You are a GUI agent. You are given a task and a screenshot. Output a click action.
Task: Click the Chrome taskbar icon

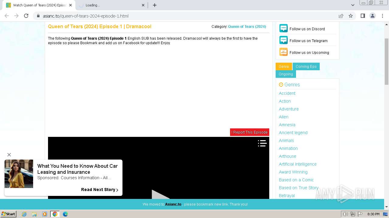[x=55, y=214]
